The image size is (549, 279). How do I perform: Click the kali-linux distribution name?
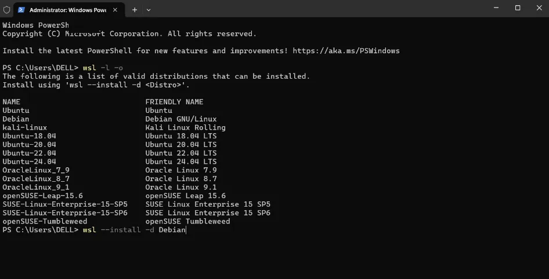(24, 127)
